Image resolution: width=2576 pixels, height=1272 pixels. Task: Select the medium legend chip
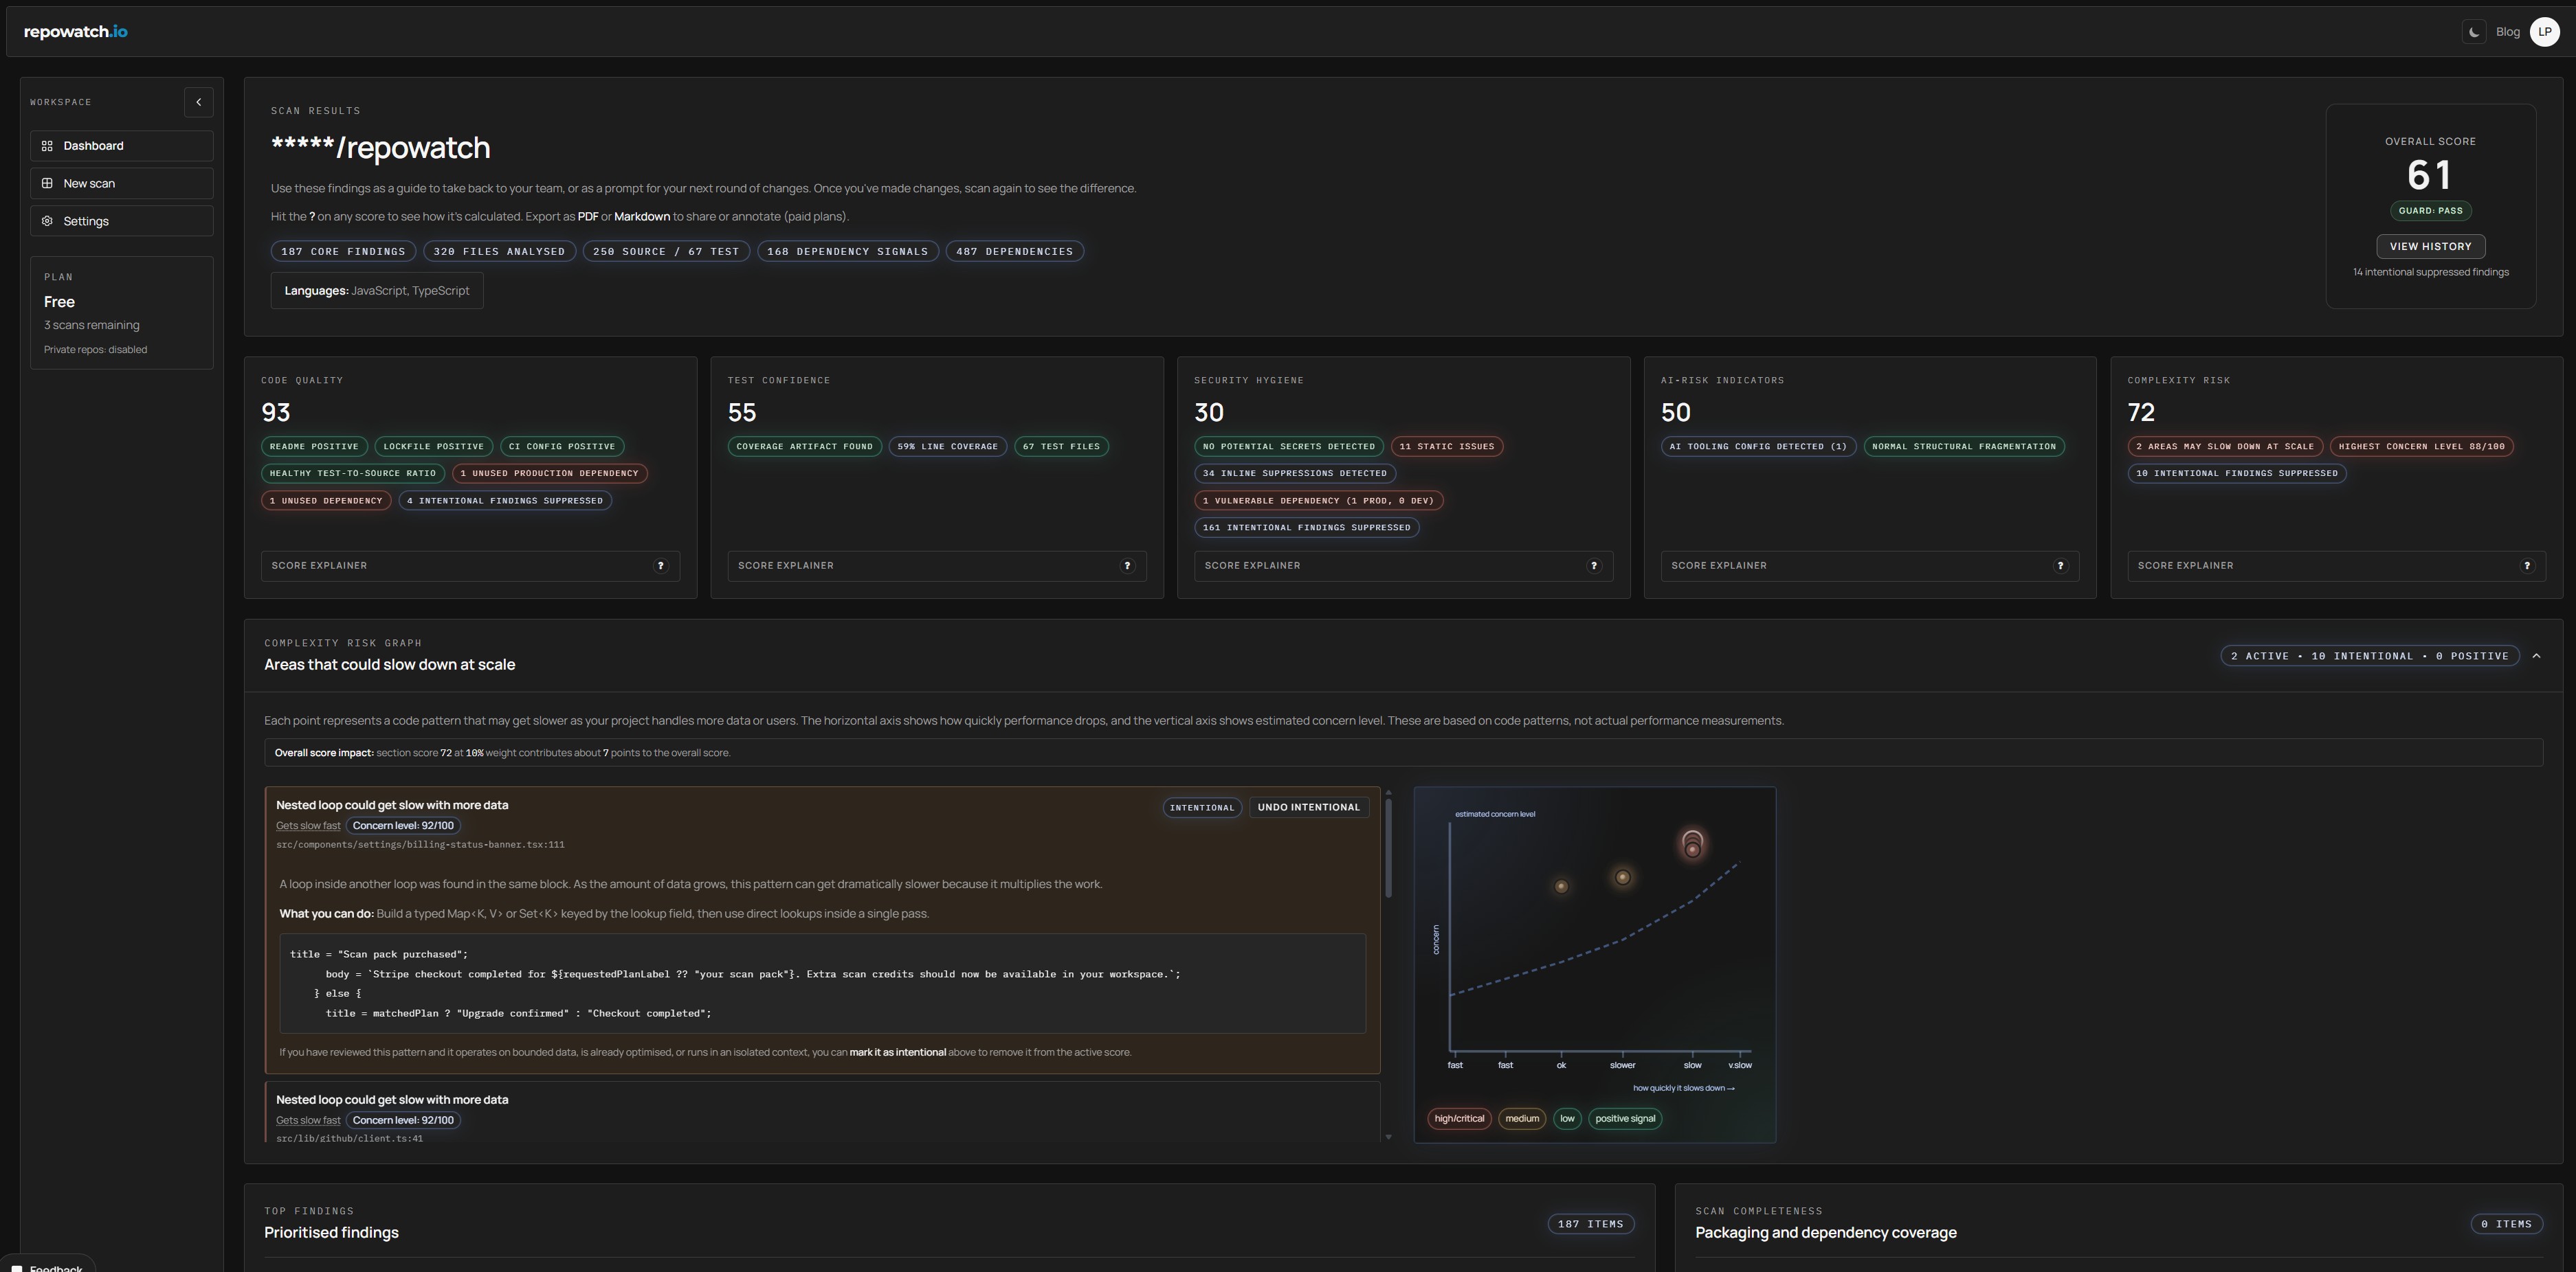[x=1522, y=1119]
